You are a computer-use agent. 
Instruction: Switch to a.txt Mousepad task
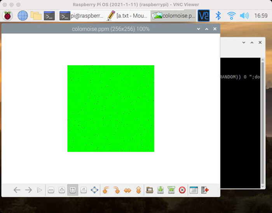[128, 16]
